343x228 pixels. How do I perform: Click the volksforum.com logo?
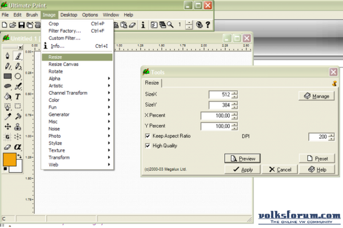(x=299, y=217)
